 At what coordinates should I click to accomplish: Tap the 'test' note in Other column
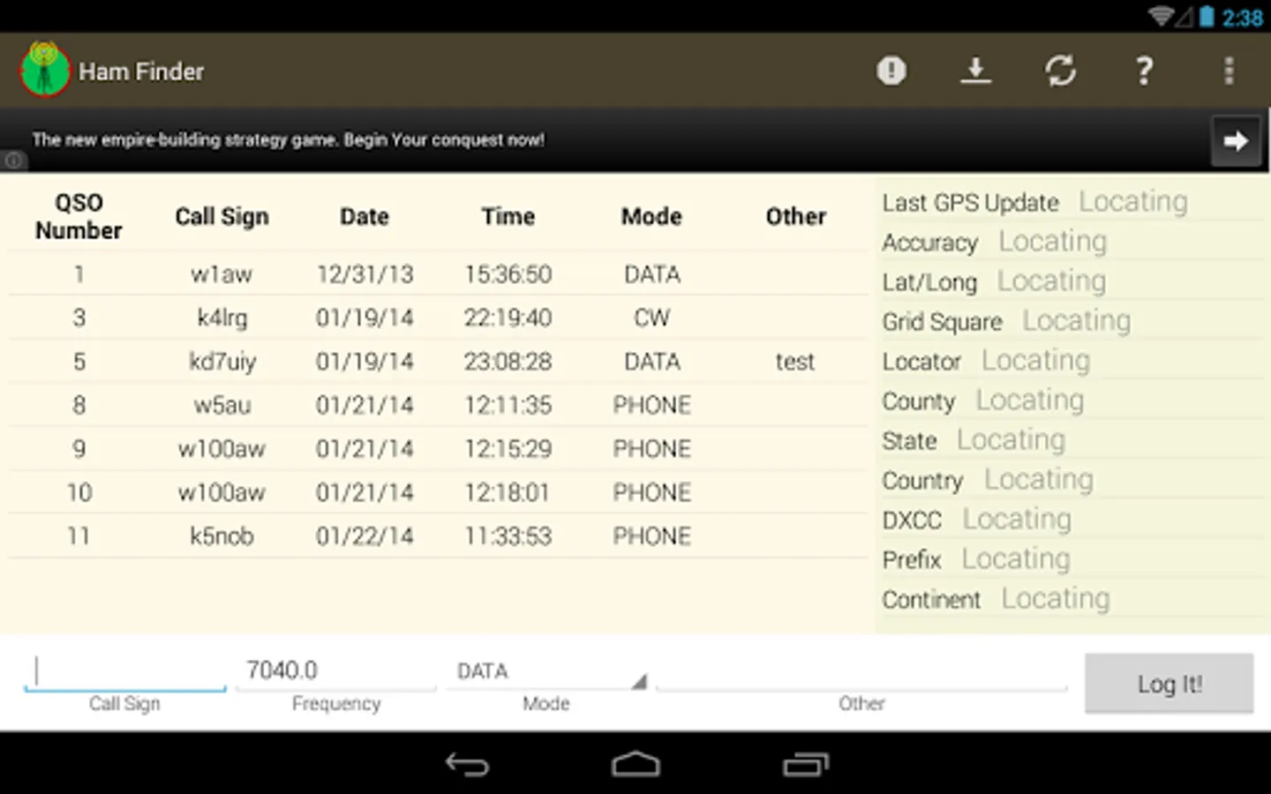[x=795, y=362]
